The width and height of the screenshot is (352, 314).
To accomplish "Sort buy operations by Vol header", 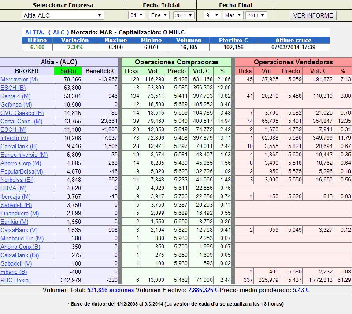I will [152, 71].
